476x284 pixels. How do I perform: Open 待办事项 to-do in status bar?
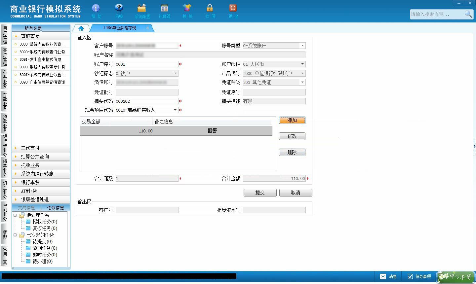419,276
